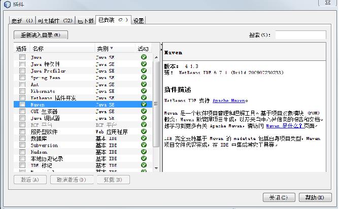Image resolution: width=339 pixels, height=209 pixels.
Task: Click the 重新装入目录 button
Action: (x=41, y=35)
